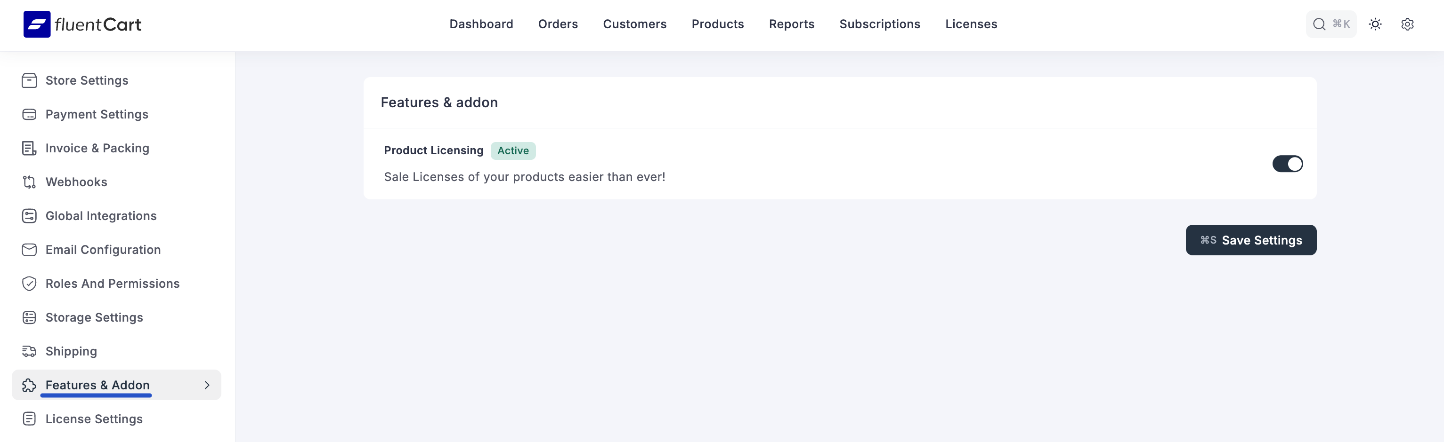Click the Payment Settings card icon
The width and height of the screenshot is (1444, 442).
coord(29,115)
